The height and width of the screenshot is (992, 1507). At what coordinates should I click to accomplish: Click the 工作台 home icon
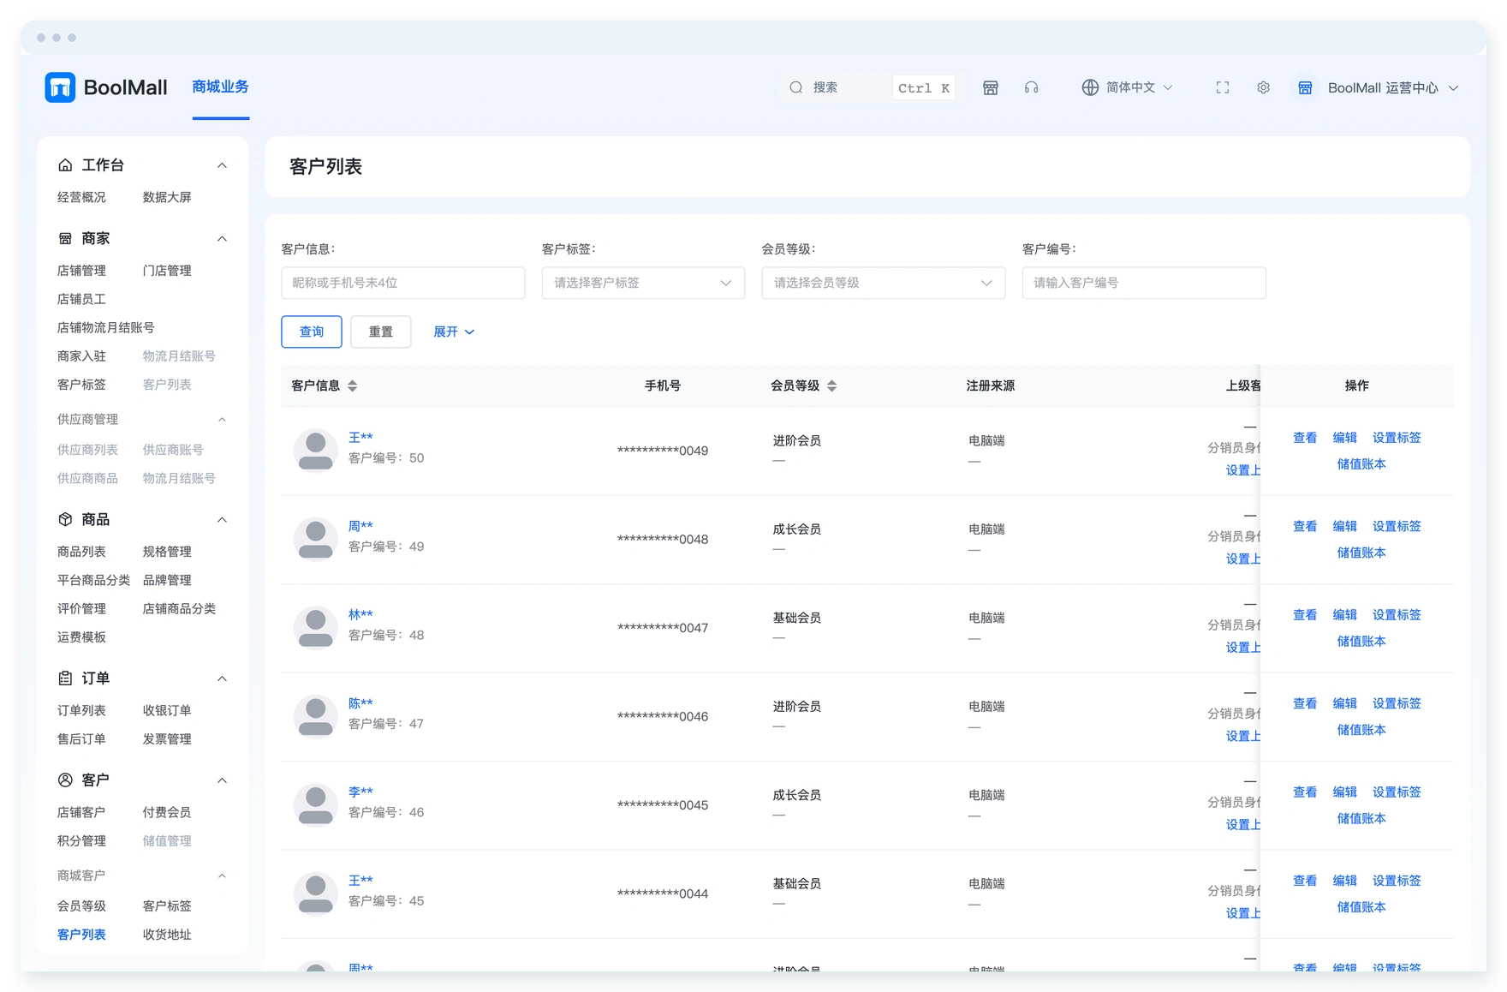[65, 164]
